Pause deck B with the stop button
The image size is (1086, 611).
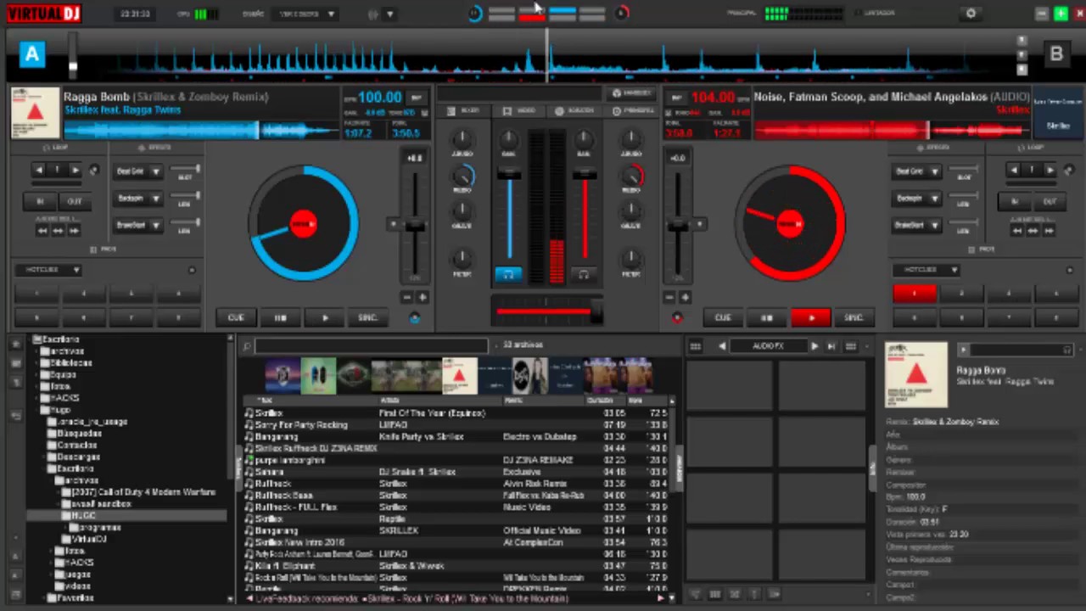(x=767, y=317)
